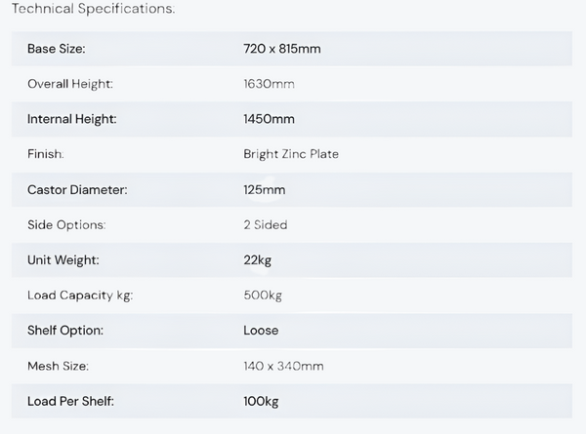586x434 pixels.
Task: Select the Bright Zinc Plate value
Action: coord(291,154)
